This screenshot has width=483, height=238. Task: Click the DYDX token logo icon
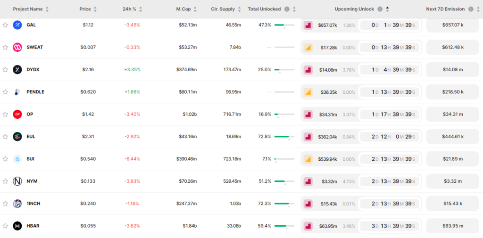pos(17,70)
